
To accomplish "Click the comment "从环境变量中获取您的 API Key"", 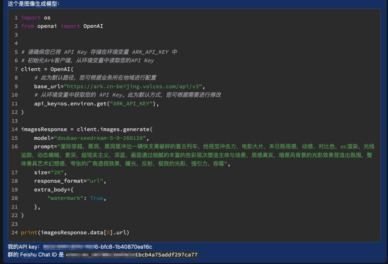I will 128,95.
